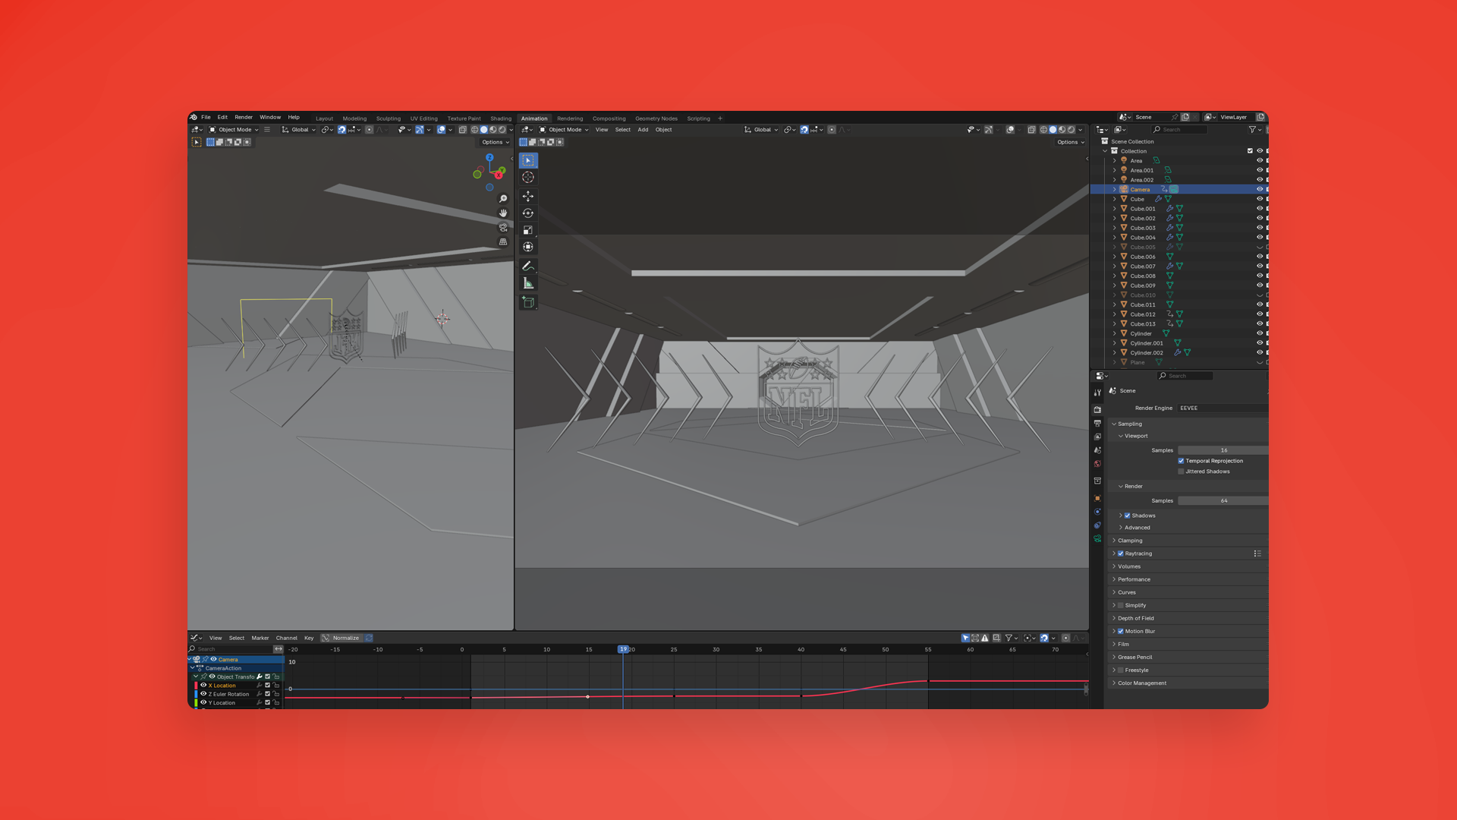Expand the Color Management panel

(x=1141, y=683)
